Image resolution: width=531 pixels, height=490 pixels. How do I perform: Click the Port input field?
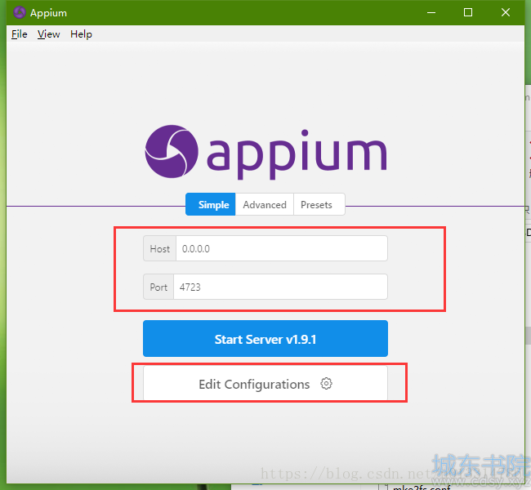click(x=280, y=287)
